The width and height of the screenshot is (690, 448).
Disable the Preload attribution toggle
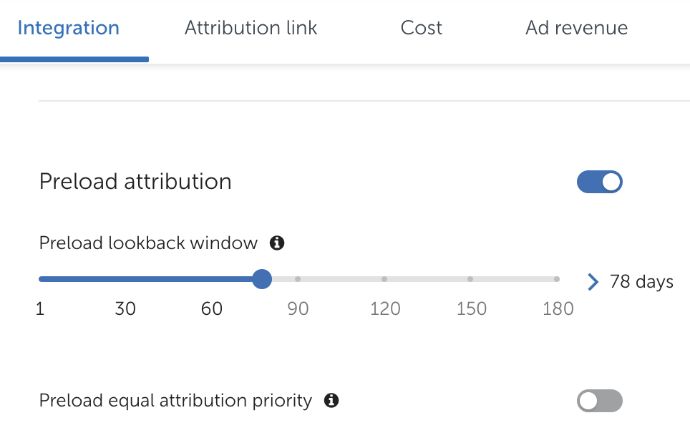[600, 182]
